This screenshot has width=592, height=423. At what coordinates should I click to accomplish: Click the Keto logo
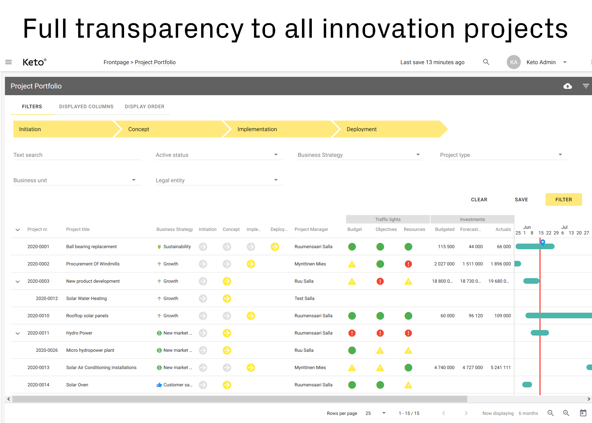pyautogui.click(x=35, y=62)
